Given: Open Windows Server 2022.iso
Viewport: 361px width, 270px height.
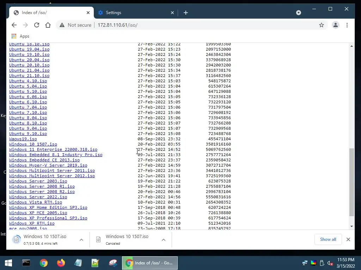Looking at the screenshot, I should [38, 197].
